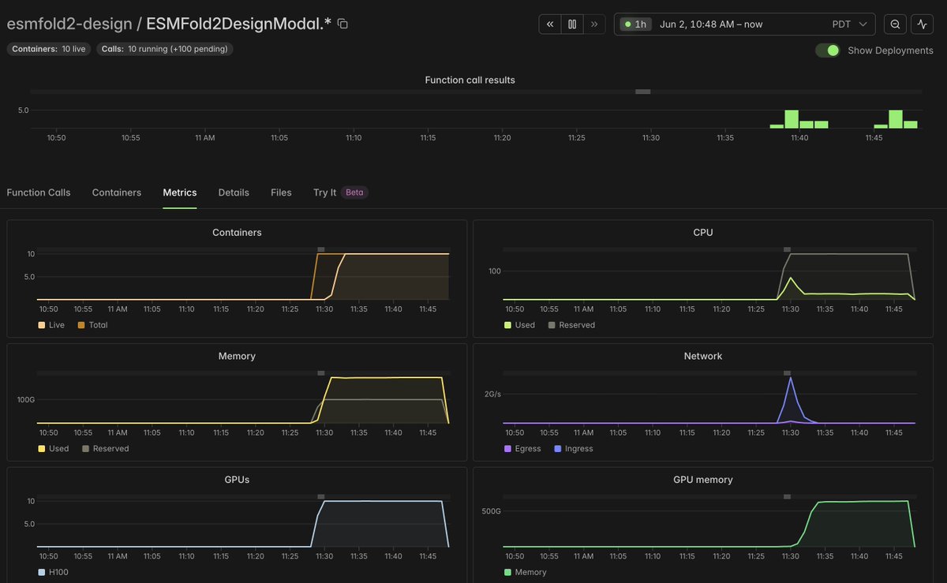Click the Containers 10 live status badge
This screenshot has width=947, height=583.
pos(49,49)
